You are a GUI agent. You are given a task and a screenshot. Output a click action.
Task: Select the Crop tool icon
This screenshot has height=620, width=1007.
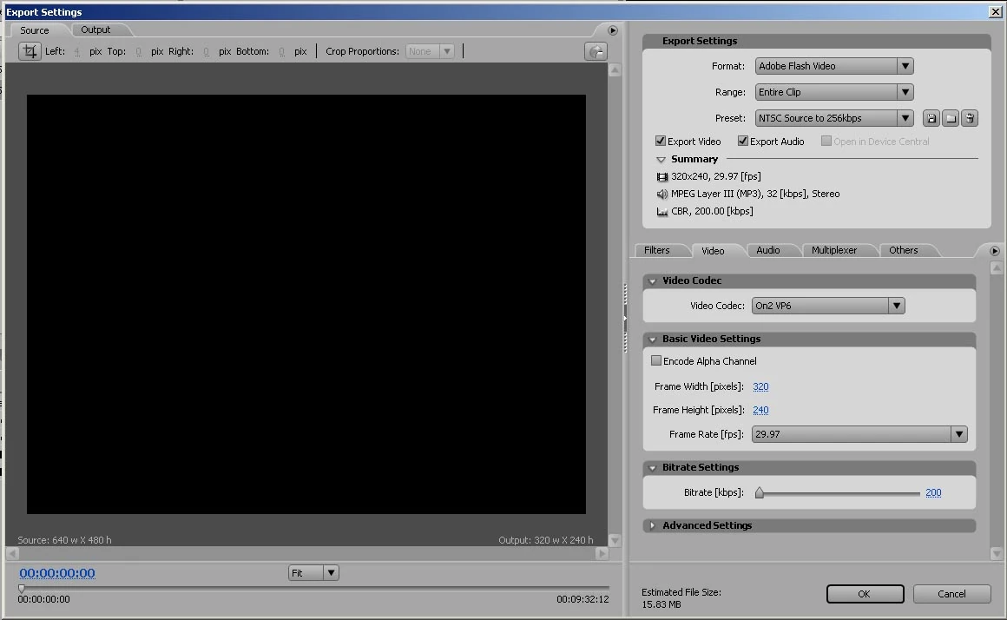pos(30,51)
